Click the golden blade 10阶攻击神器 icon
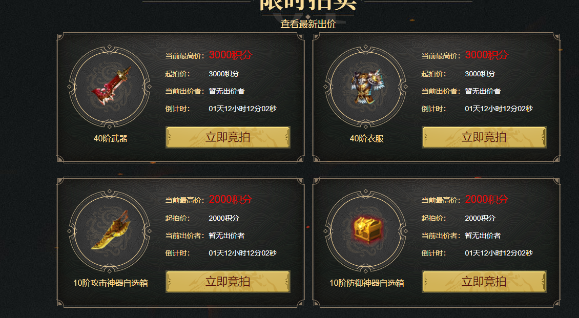 (x=110, y=230)
